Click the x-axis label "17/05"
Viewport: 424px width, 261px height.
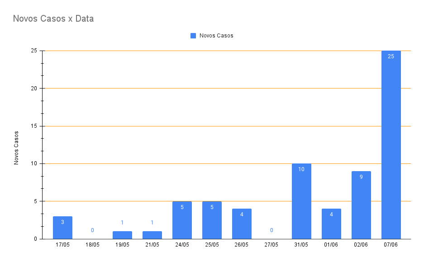coord(62,245)
